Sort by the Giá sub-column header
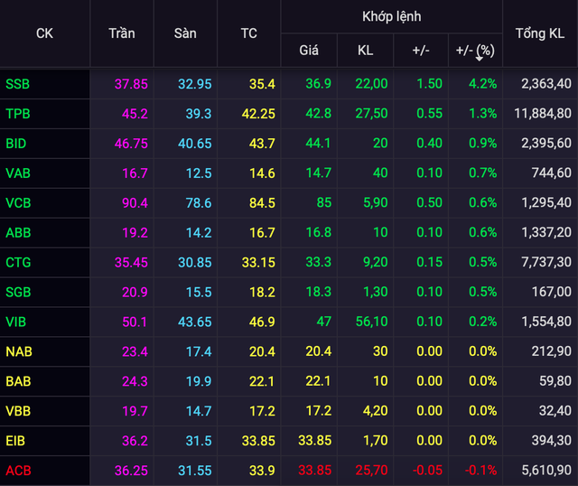Viewport: 578px width, 486px height. (309, 50)
